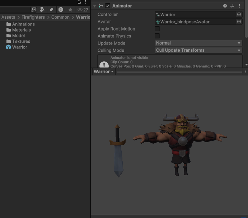Select the truncated Warrior breadcrumb
This screenshot has height=218, width=248.
[x=83, y=17]
